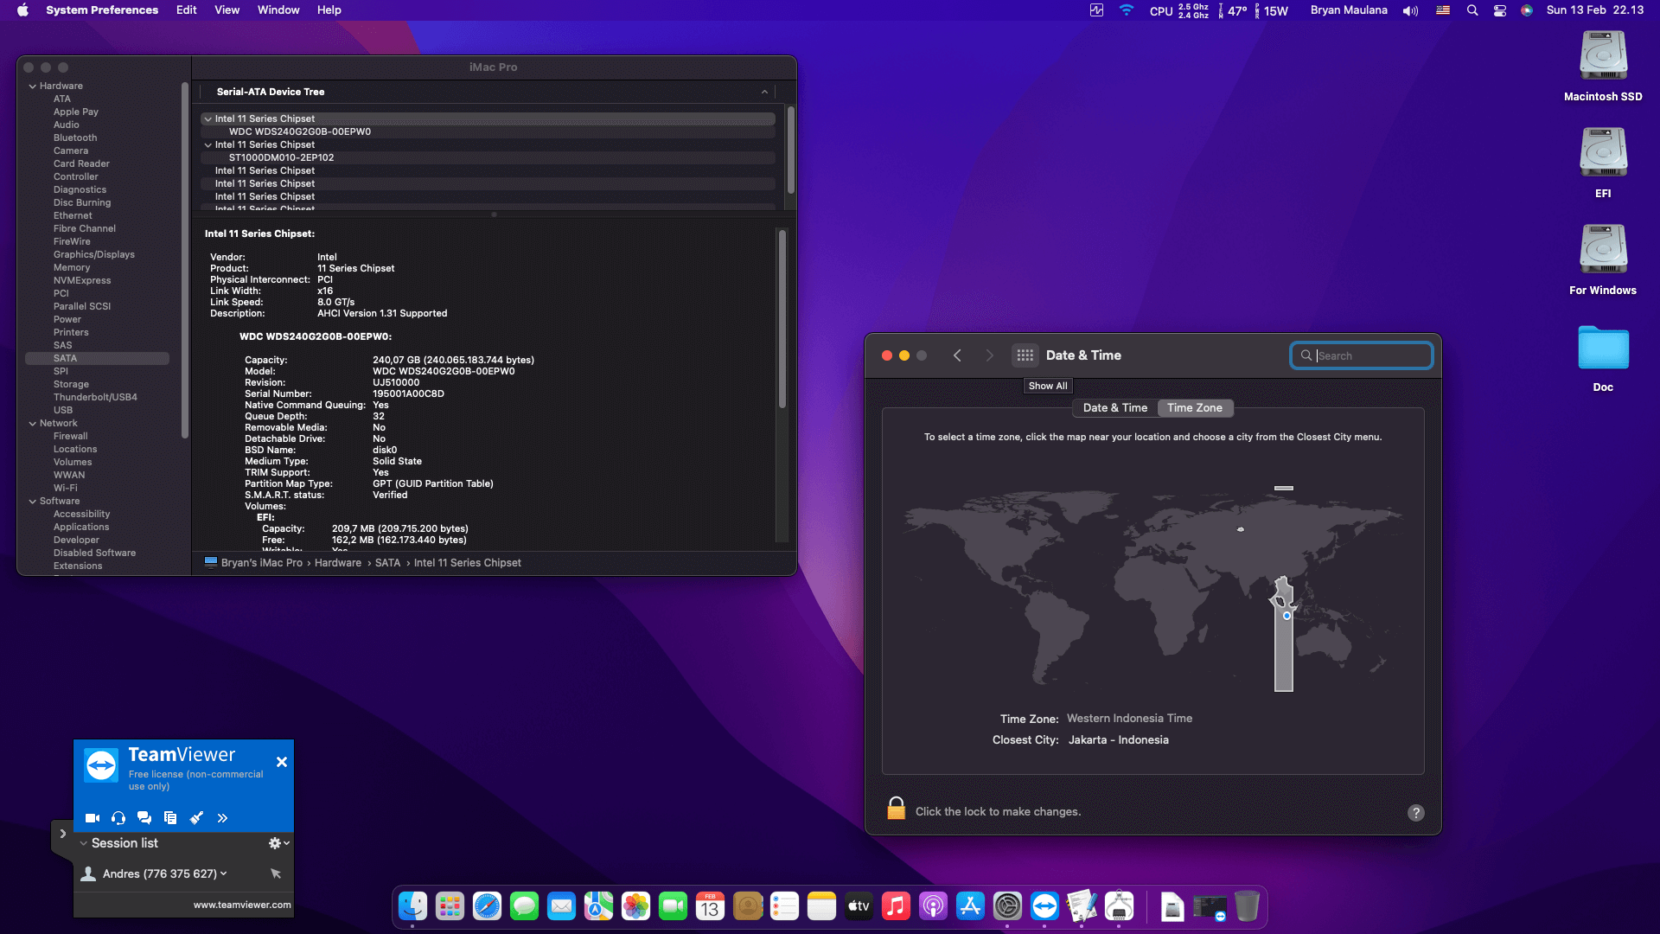Image resolution: width=1660 pixels, height=934 pixels.
Task: Focus the System Preferences Search field
Action: (1362, 355)
